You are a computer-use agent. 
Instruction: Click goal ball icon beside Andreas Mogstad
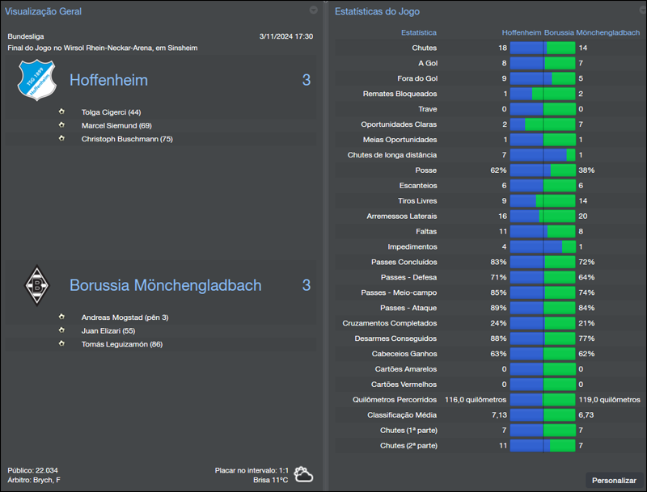pyautogui.click(x=61, y=317)
